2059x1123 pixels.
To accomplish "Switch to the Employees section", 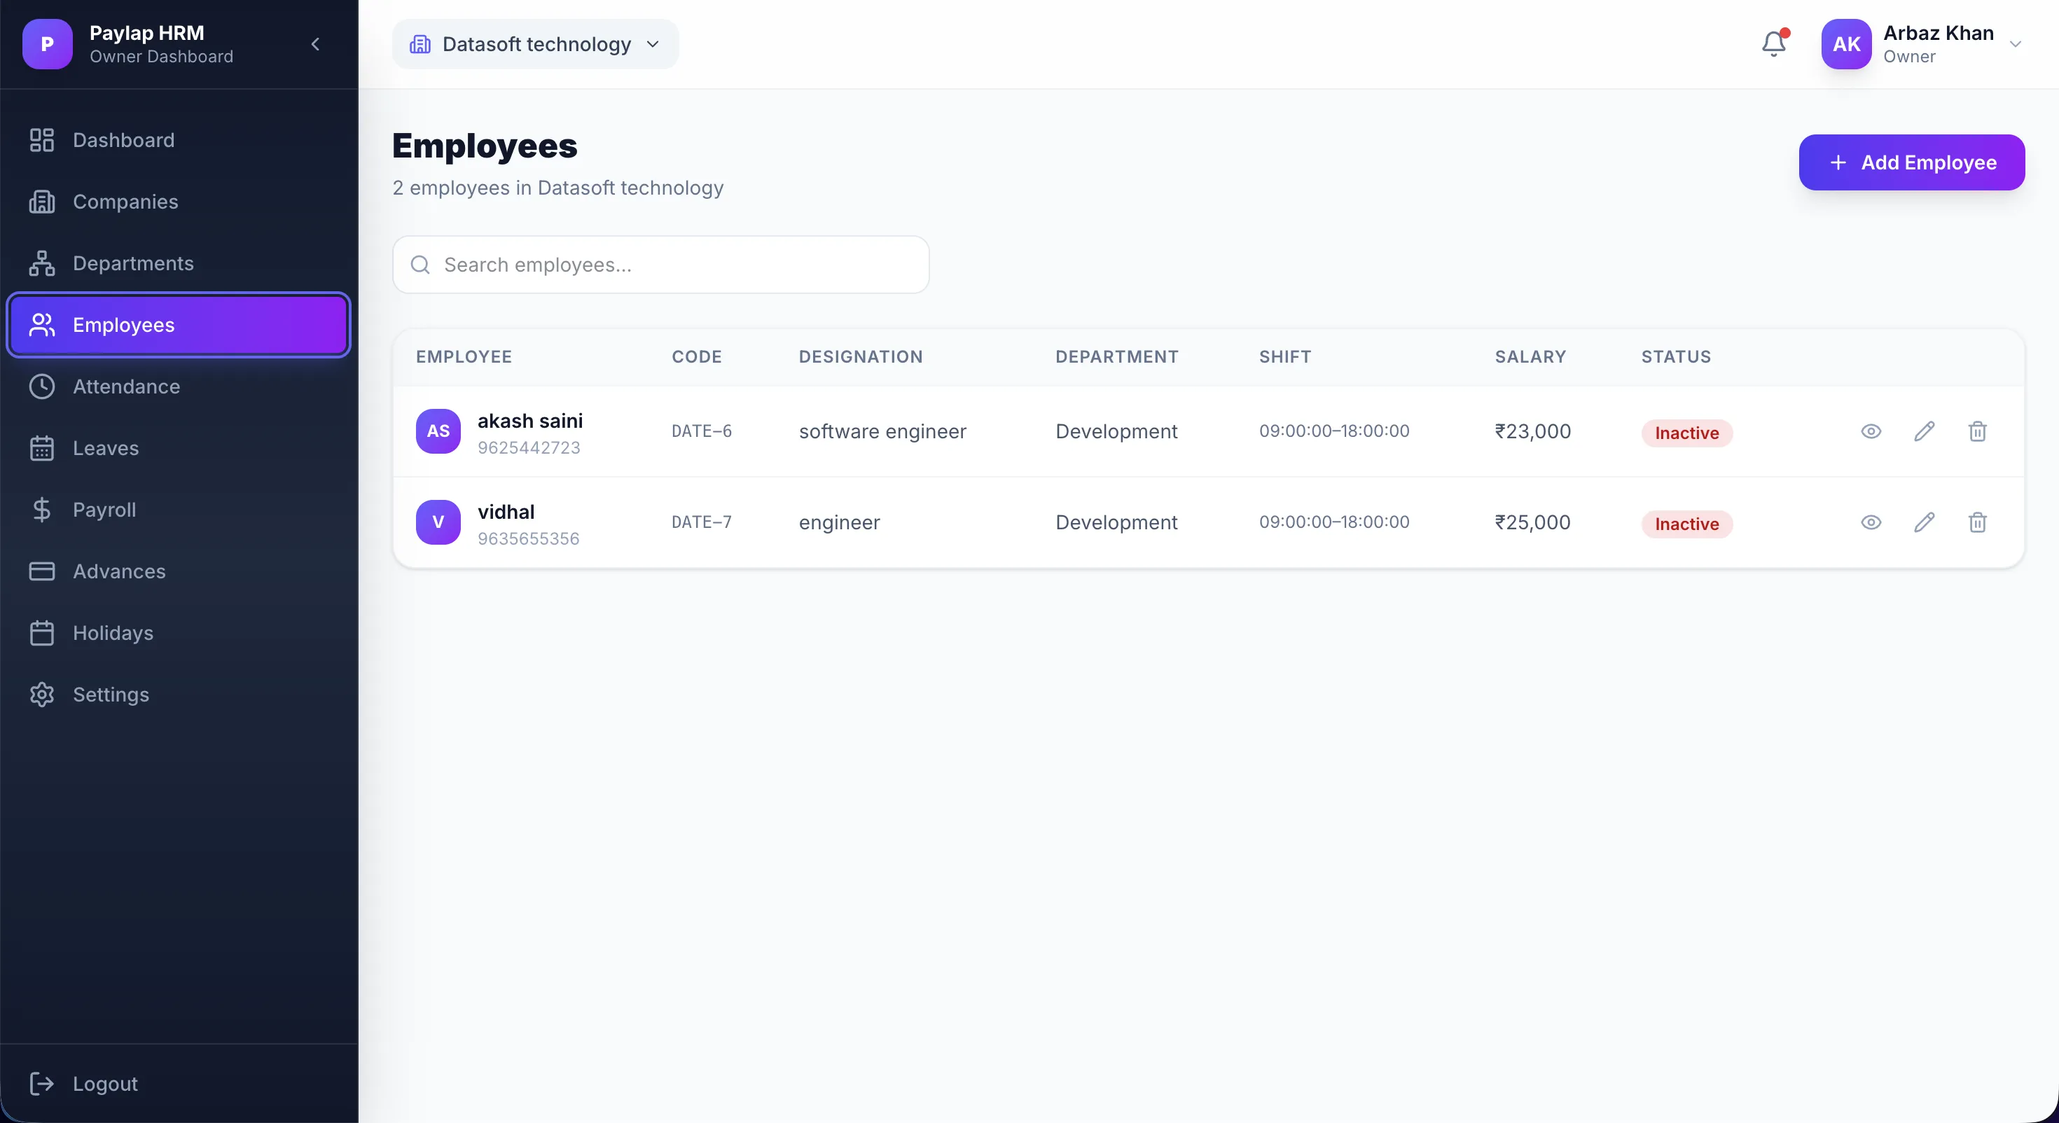I will [125, 325].
